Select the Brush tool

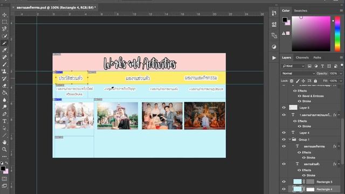coord(4,64)
